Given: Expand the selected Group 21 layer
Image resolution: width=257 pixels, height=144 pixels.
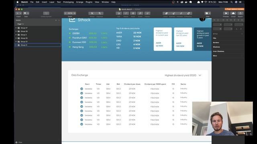Looking at the screenshot, I should coord(16,45).
